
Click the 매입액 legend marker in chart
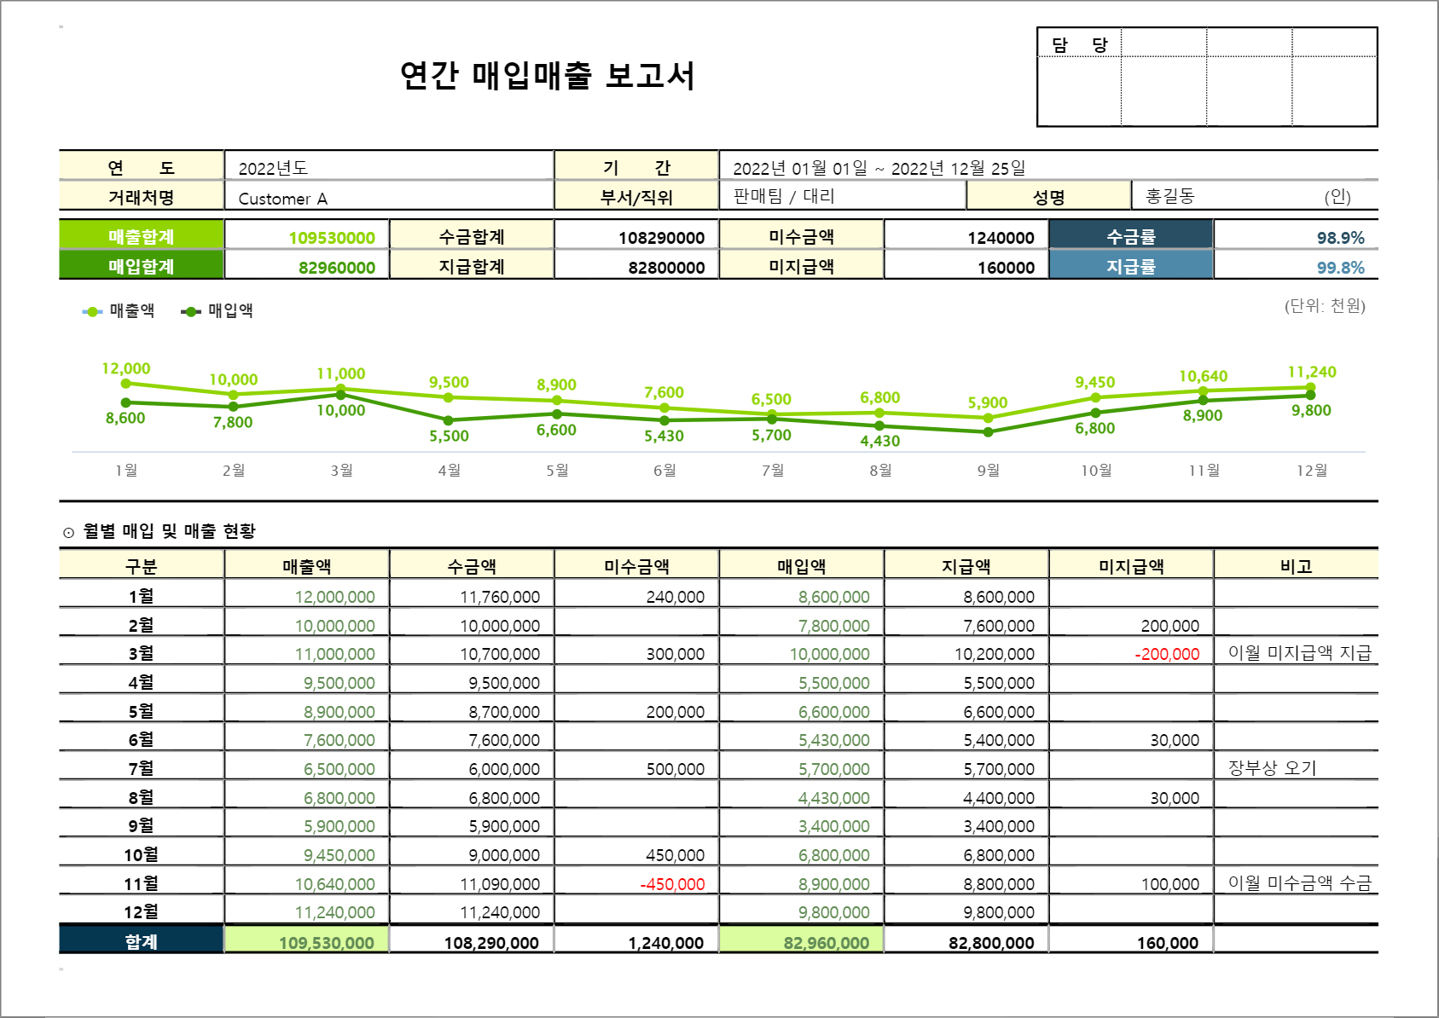191,311
